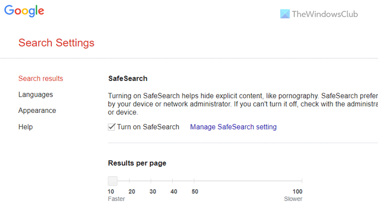Image resolution: width=378 pixels, height=216 pixels.
Task: Click the results-per-page slider handle
Action: tap(112, 181)
